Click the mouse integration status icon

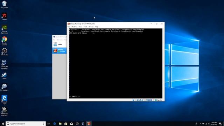pyautogui.click(x=153, y=100)
